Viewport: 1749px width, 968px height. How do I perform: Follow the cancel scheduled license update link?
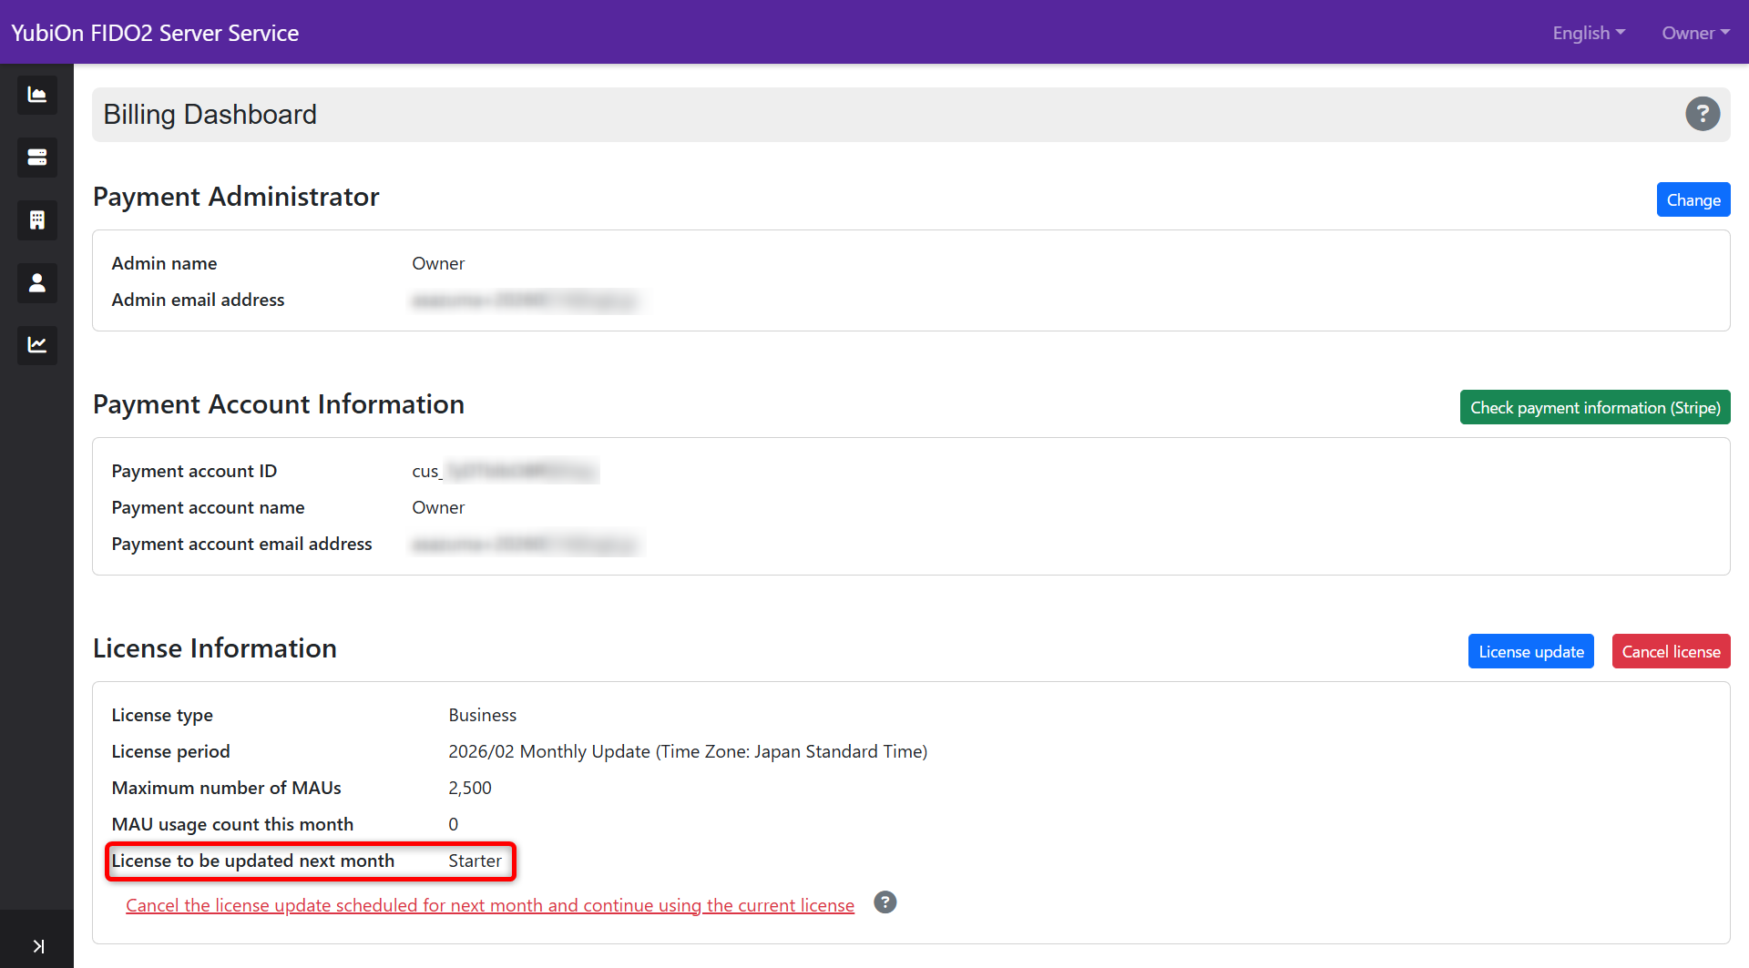(490, 905)
